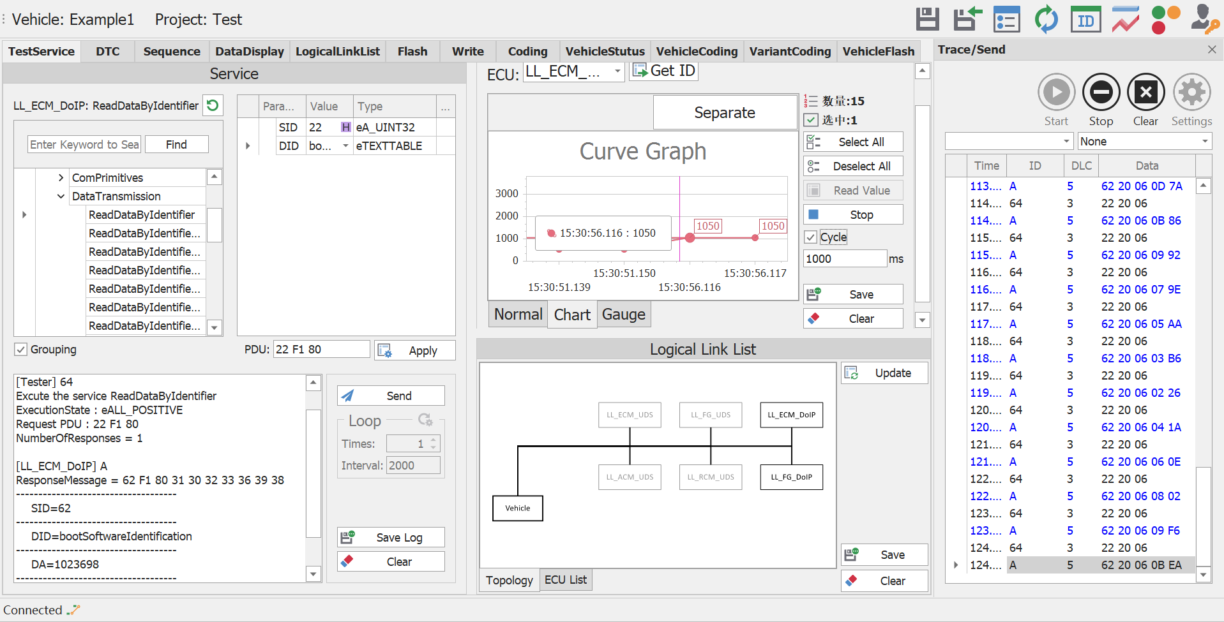The image size is (1224, 622).
Task: Open the Sequence tab
Action: (x=172, y=51)
